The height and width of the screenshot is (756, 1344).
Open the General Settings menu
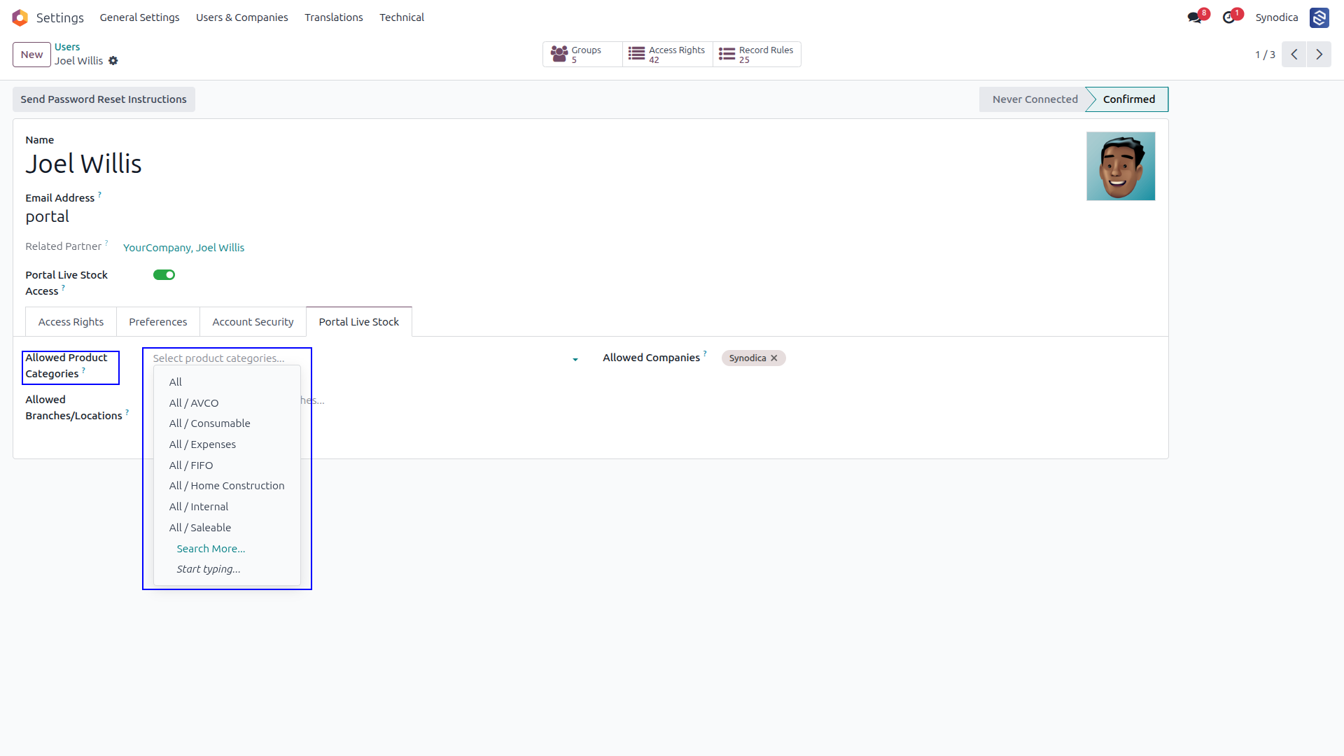coord(139,17)
